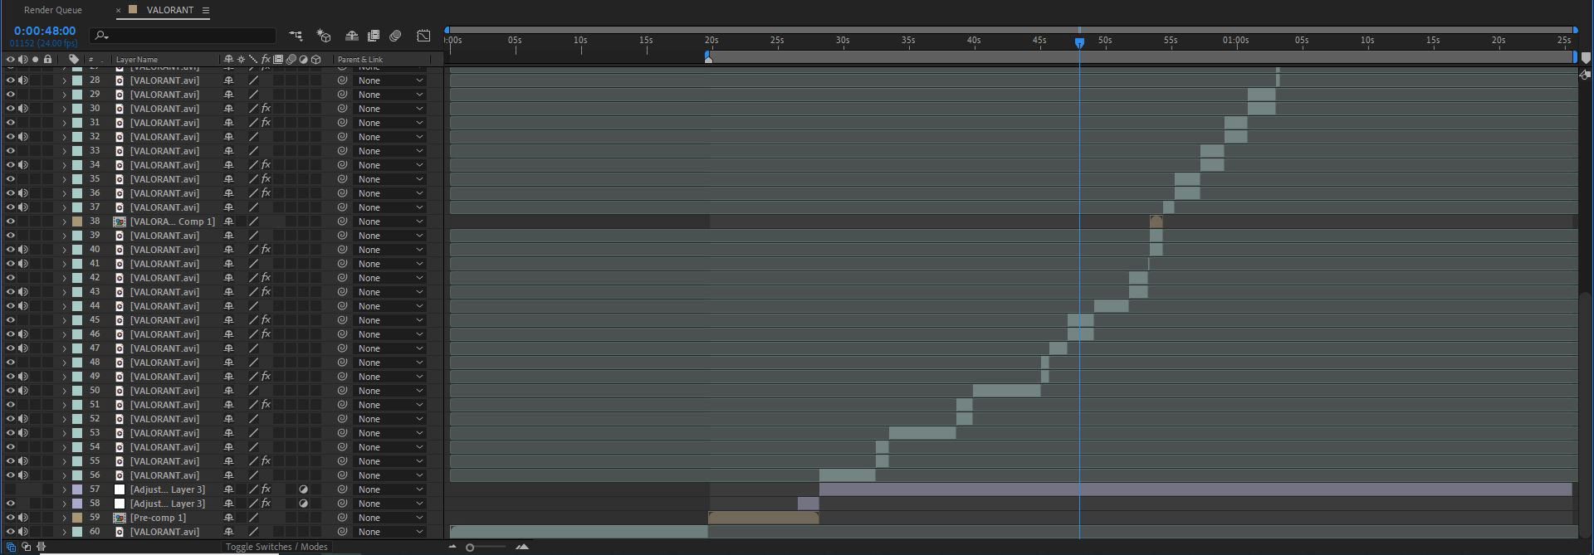Screen dimensions: 1594x555
Task: Open the Composition Mini-Flowchart icon
Action: point(296,36)
